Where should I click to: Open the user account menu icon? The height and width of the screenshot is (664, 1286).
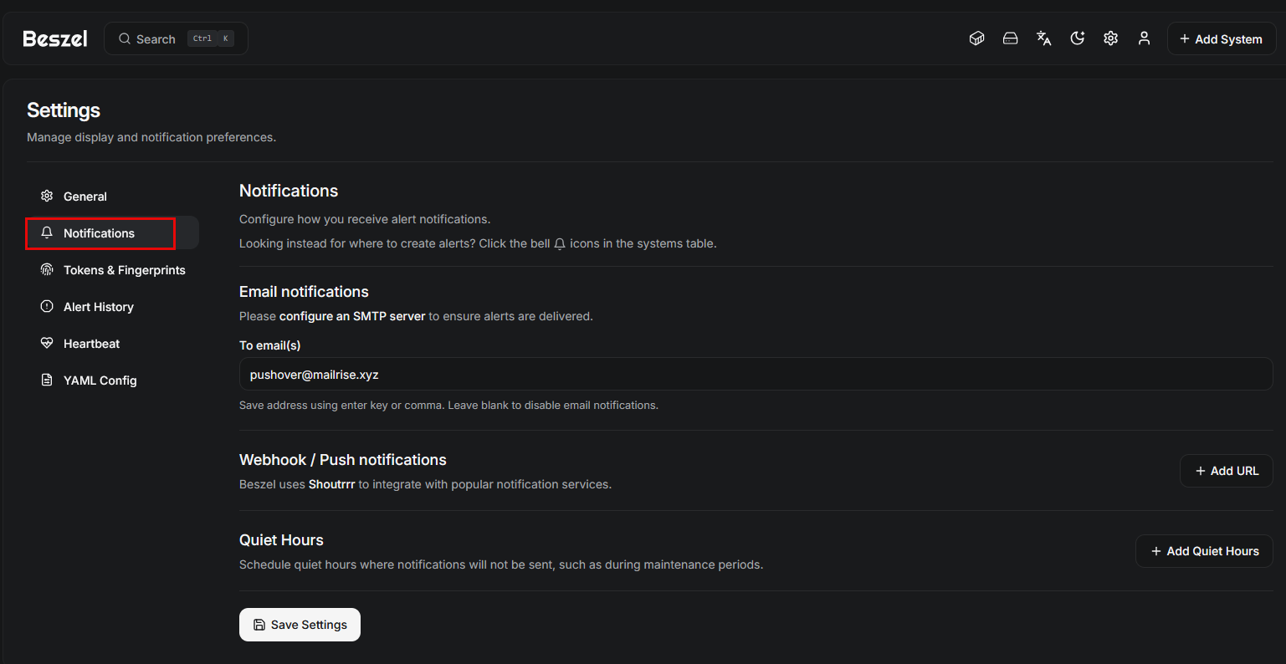click(x=1144, y=38)
